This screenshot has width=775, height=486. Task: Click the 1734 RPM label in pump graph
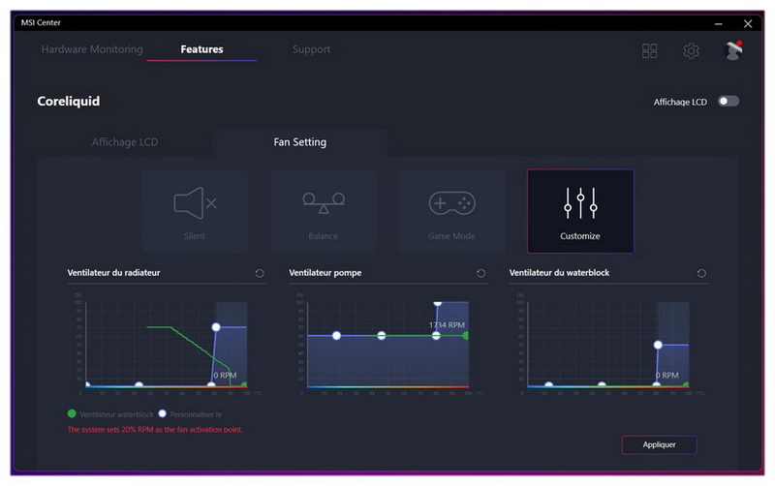click(x=447, y=325)
